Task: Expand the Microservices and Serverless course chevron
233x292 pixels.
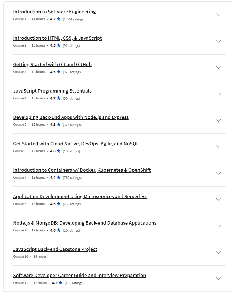Action: coord(218,200)
